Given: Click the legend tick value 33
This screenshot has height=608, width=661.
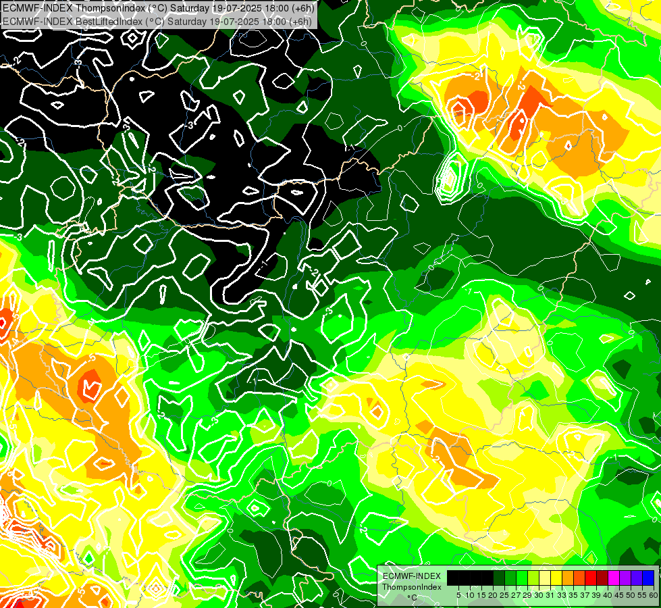Looking at the screenshot, I should (x=562, y=595).
